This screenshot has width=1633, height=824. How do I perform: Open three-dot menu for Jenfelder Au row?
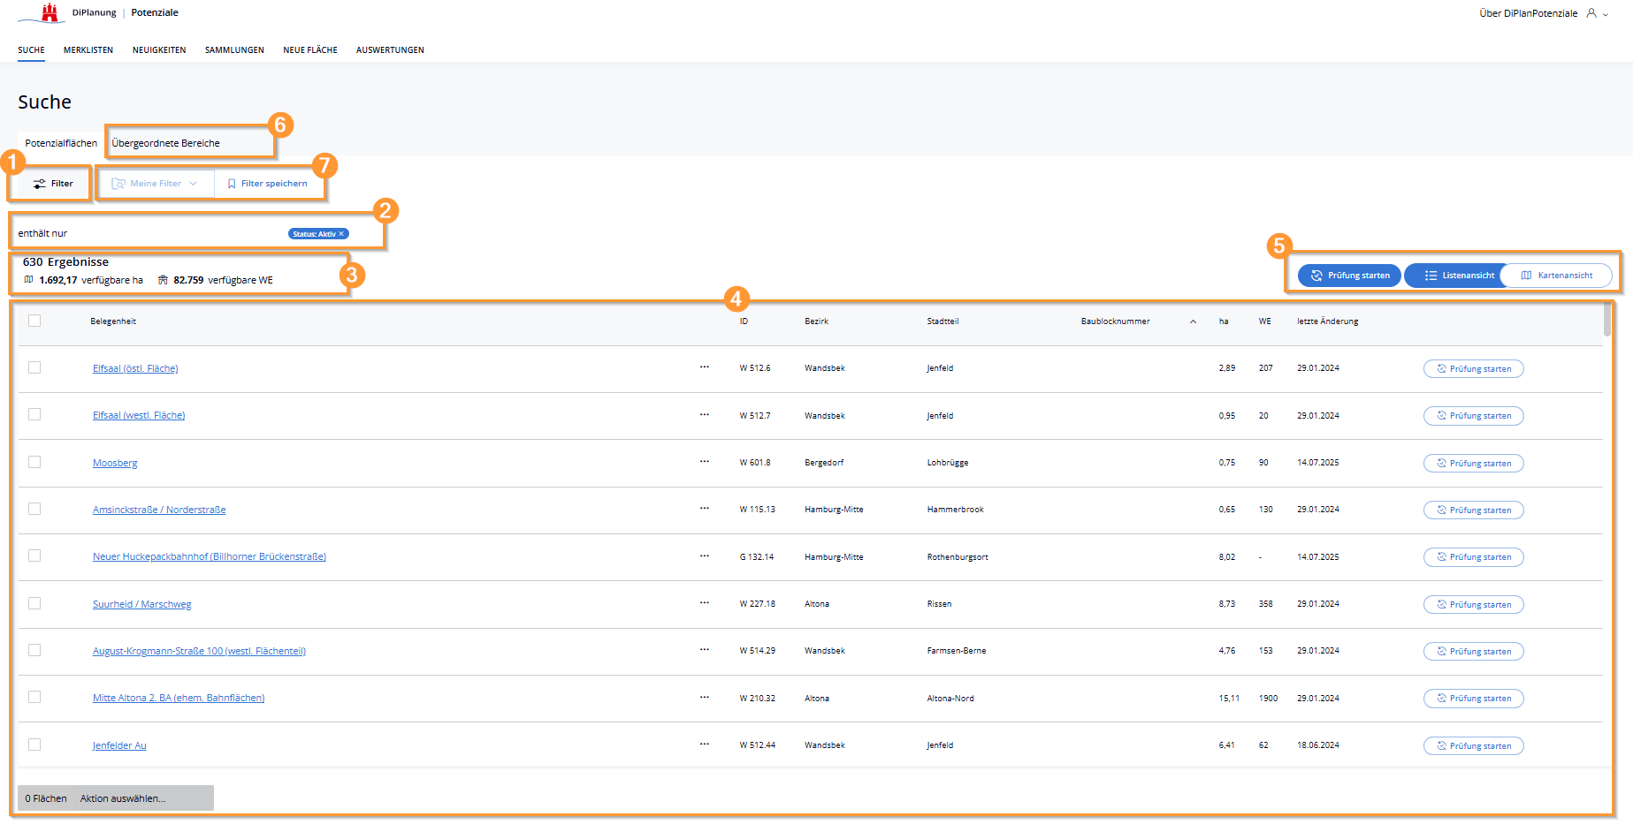click(704, 745)
